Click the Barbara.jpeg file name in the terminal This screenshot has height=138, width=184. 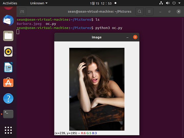29,24
